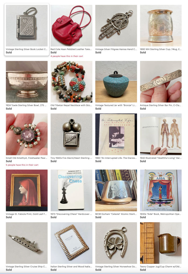188x274 pixels.
Task: Open the Red Cole Haan leather tote photo
Action: coord(71,26)
